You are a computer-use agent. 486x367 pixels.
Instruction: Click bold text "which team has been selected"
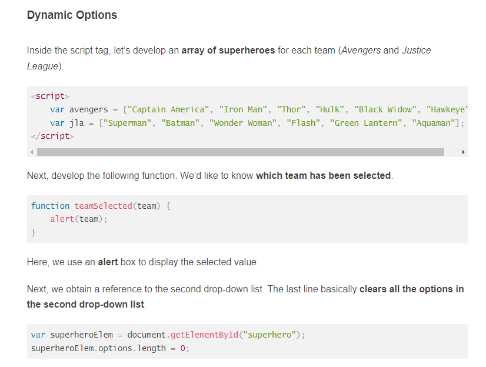coord(323,176)
